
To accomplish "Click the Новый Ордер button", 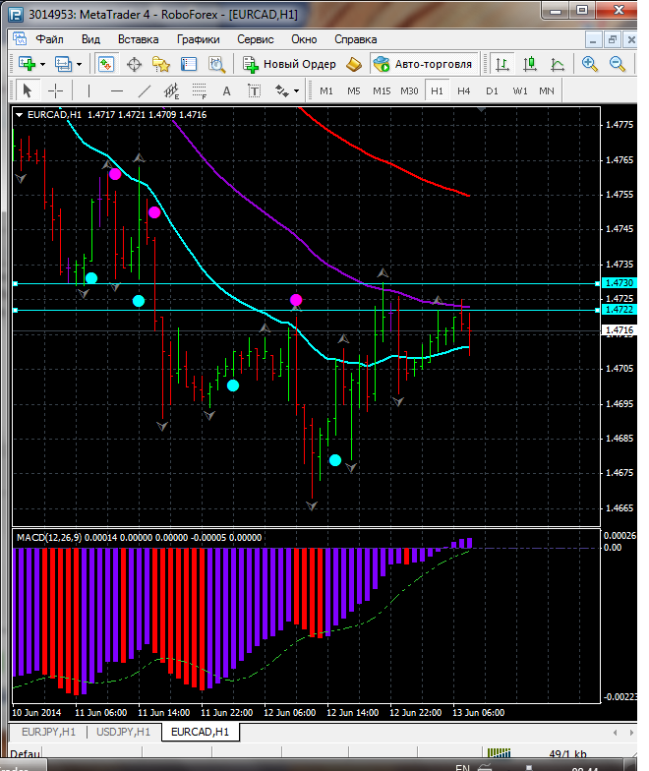I will pos(291,64).
